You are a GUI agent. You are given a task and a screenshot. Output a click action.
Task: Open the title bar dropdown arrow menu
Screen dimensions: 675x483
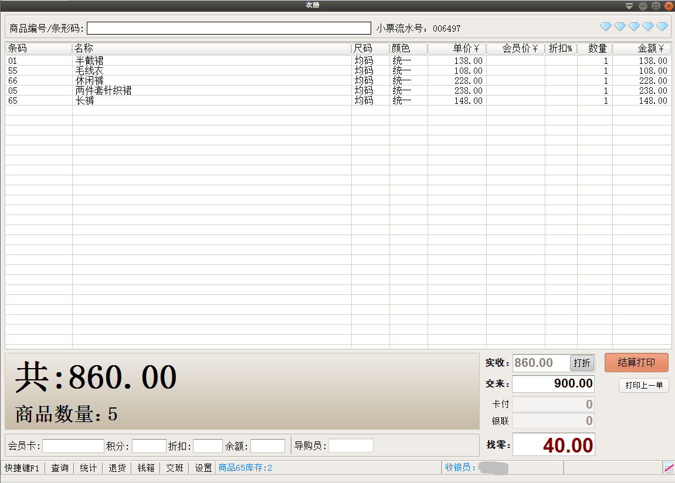pos(629,6)
